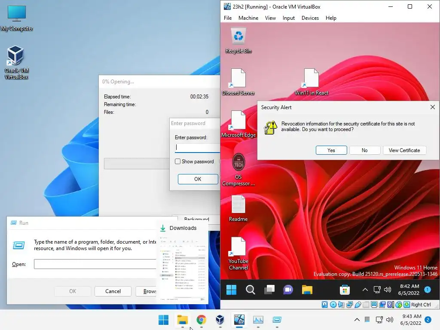Click the host volume tray icon
Screen dimensions: 440x330
point(390,320)
